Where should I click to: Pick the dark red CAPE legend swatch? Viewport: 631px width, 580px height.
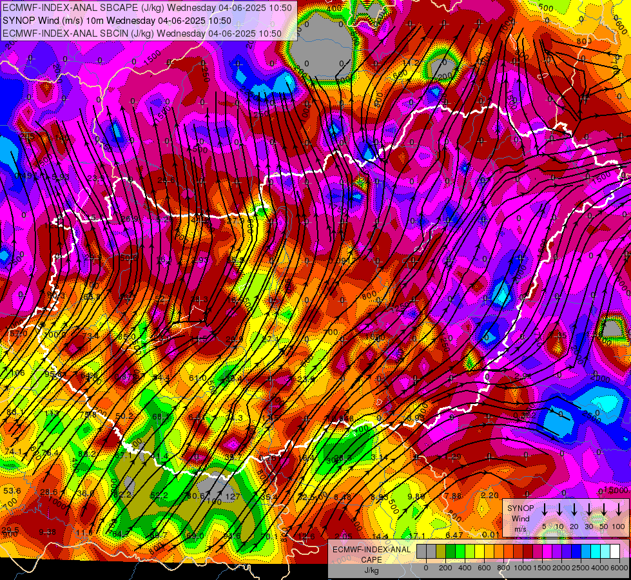(528, 552)
